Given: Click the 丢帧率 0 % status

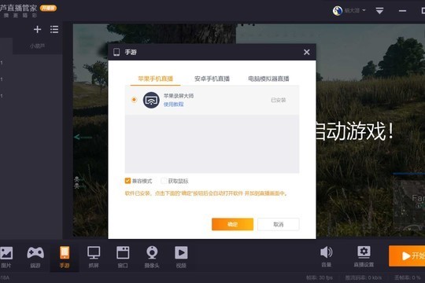Looking at the screenshot, I should 408,277.
